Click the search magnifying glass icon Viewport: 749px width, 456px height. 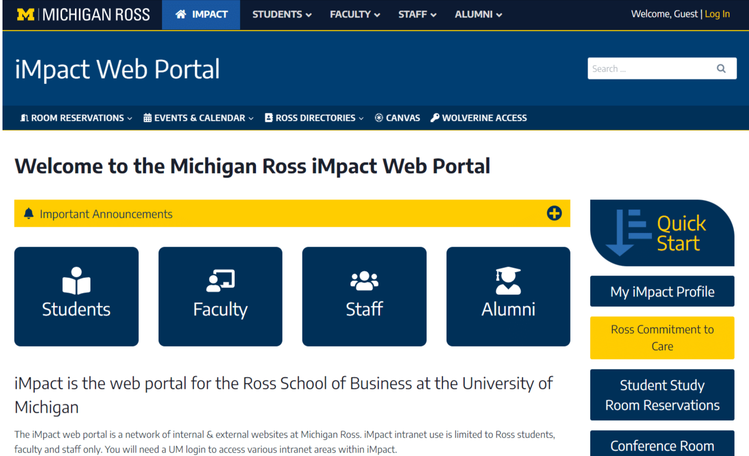click(721, 69)
